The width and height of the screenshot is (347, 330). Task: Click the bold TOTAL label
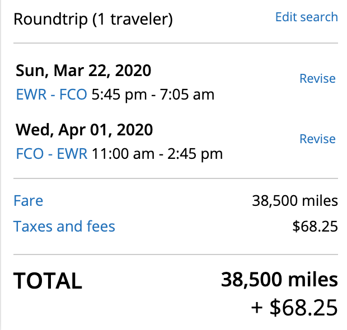[x=48, y=281]
